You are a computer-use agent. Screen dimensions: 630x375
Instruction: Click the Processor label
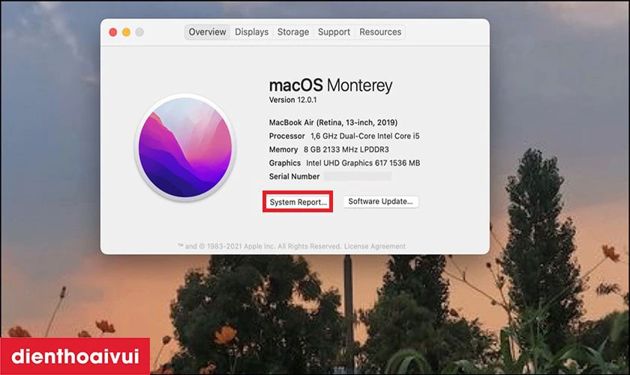pos(286,136)
